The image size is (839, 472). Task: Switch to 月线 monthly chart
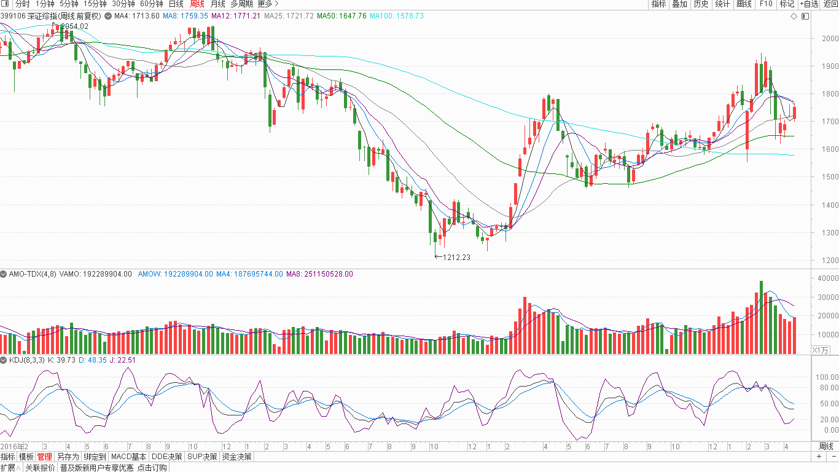pos(217,4)
